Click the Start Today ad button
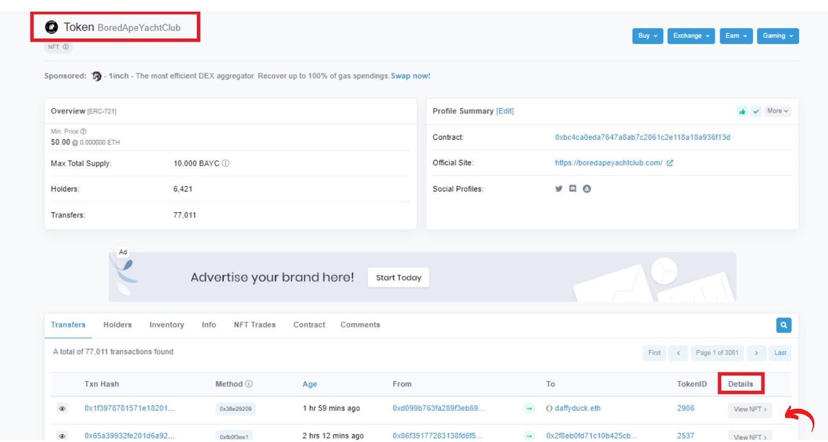828x442 pixels. click(398, 277)
